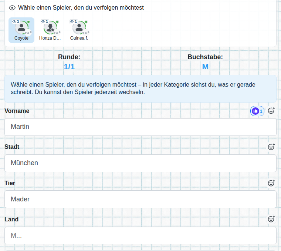Click the Buchstabe: label
Screen dimensions: 281x251
pyautogui.click(x=205, y=57)
